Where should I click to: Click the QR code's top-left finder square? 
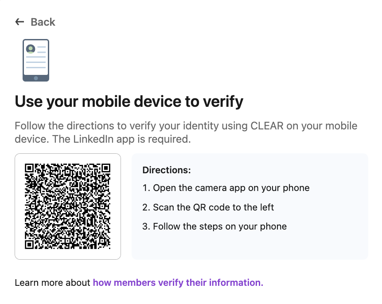point(30,168)
